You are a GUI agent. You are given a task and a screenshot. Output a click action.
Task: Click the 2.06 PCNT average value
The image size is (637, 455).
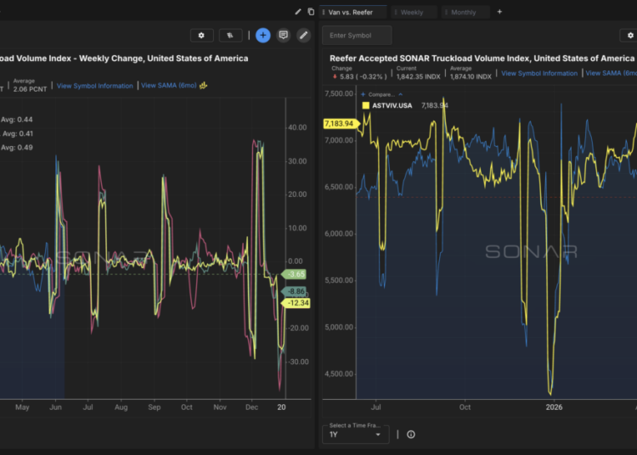30,89
